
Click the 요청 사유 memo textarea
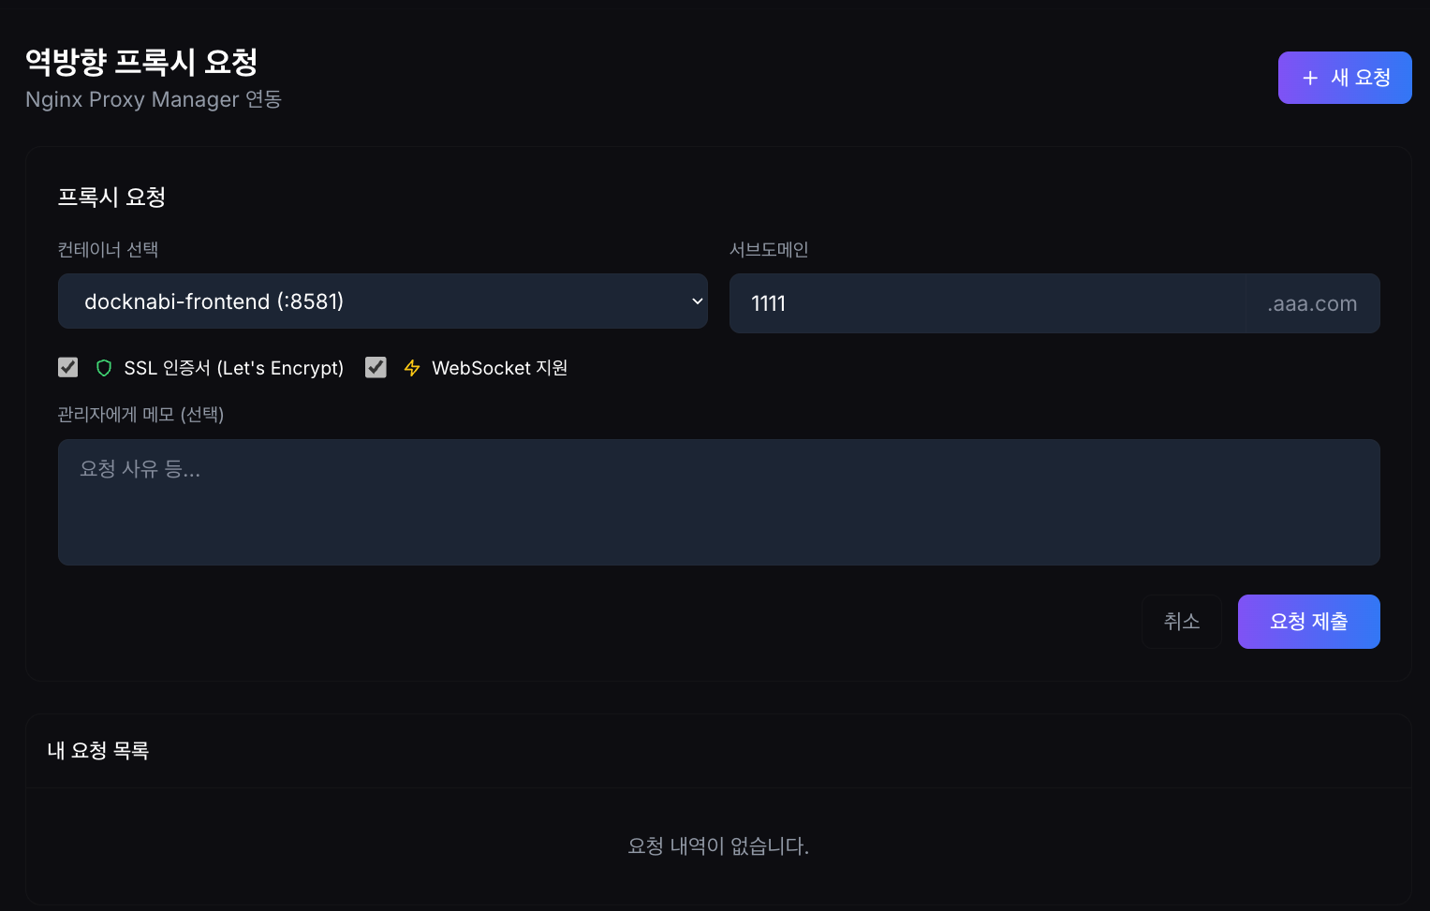tap(718, 502)
